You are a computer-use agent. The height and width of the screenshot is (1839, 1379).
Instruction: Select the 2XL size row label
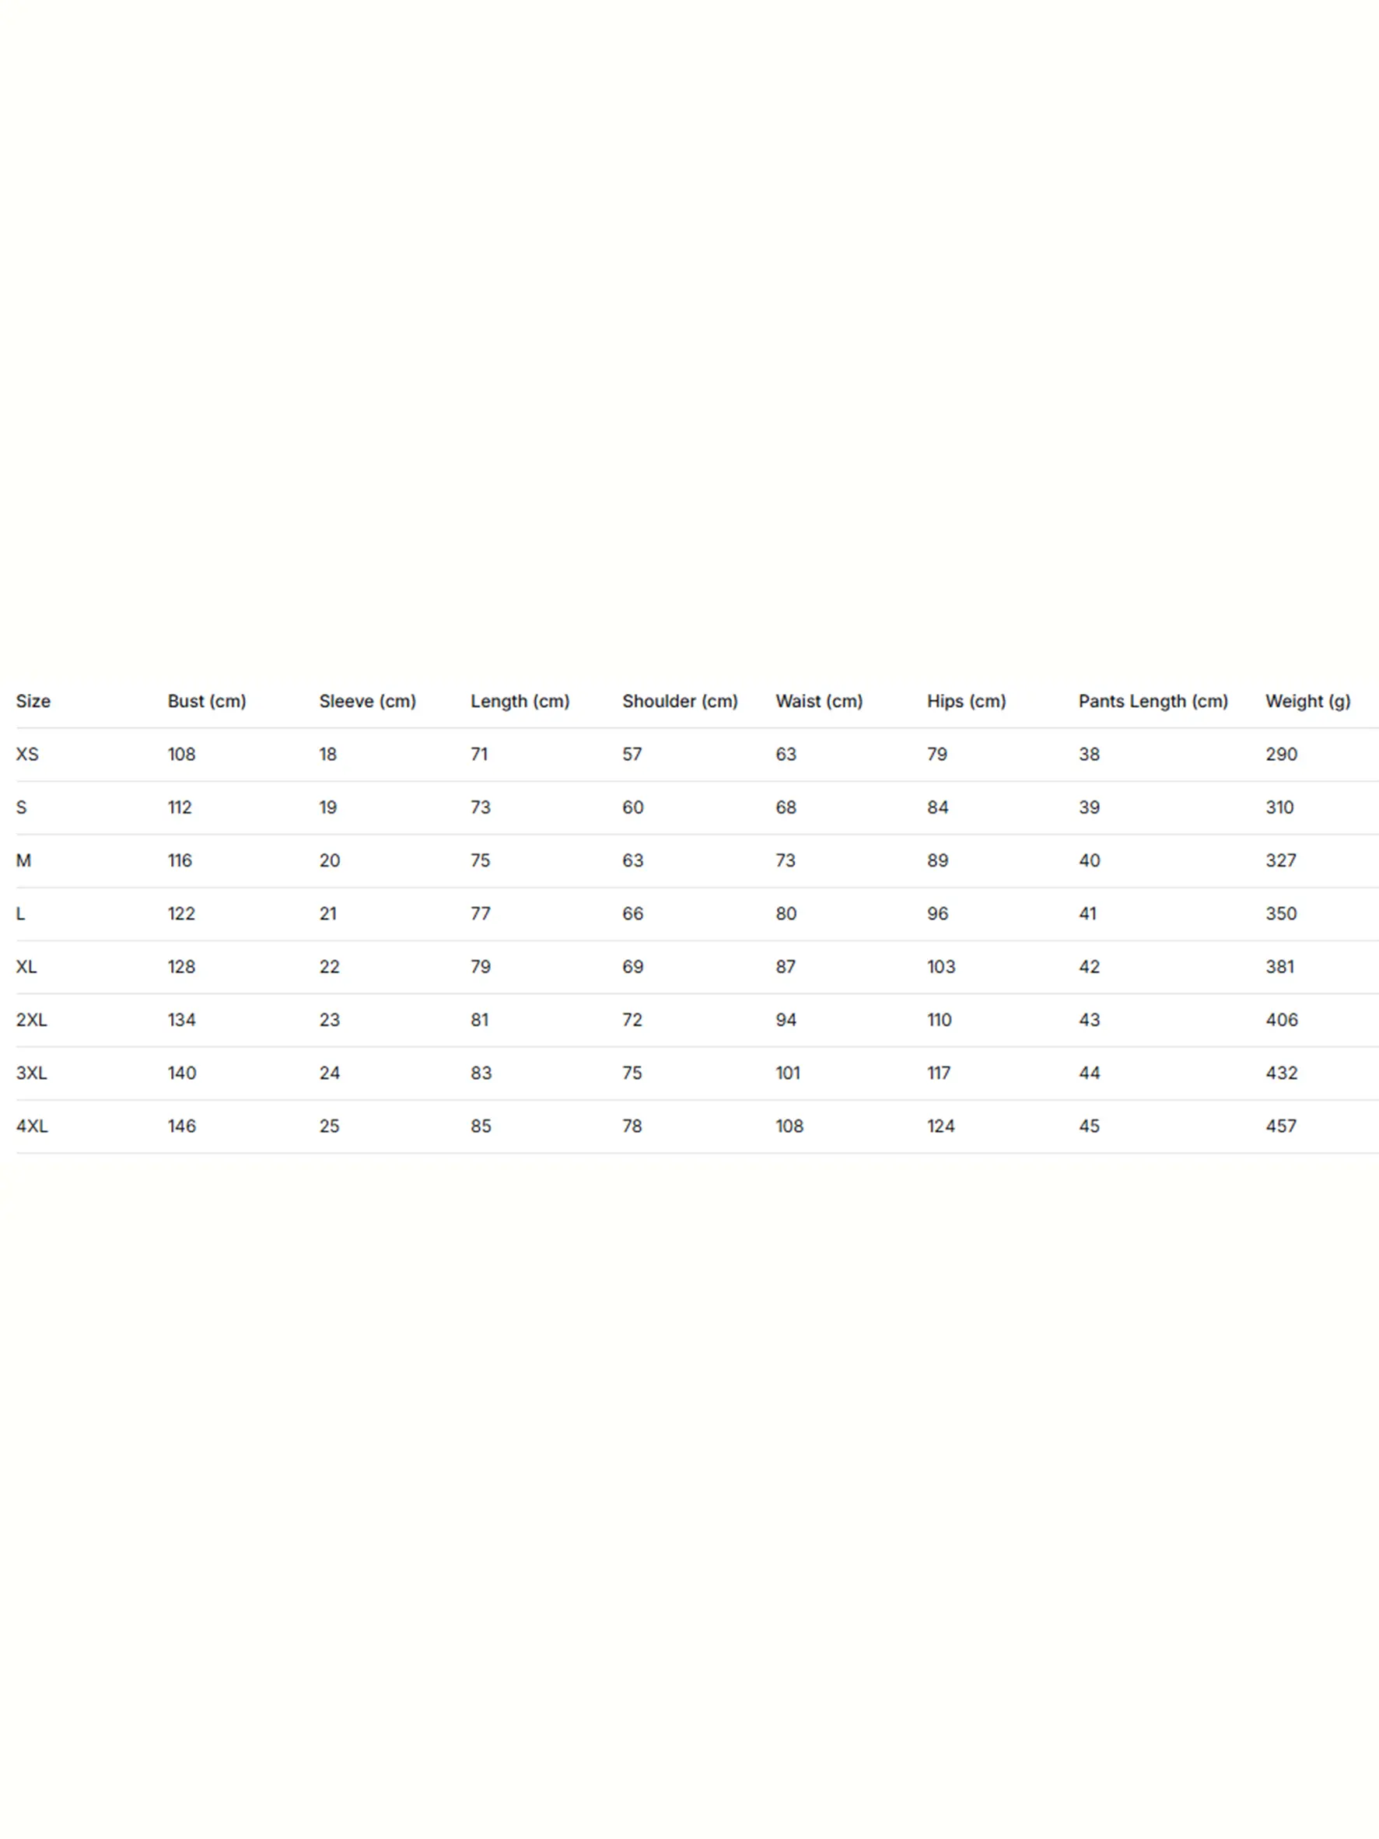(x=32, y=1019)
